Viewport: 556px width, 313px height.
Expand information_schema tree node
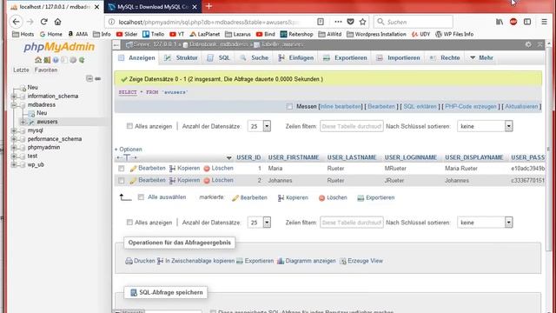pyautogui.click(x=14, y=97)
